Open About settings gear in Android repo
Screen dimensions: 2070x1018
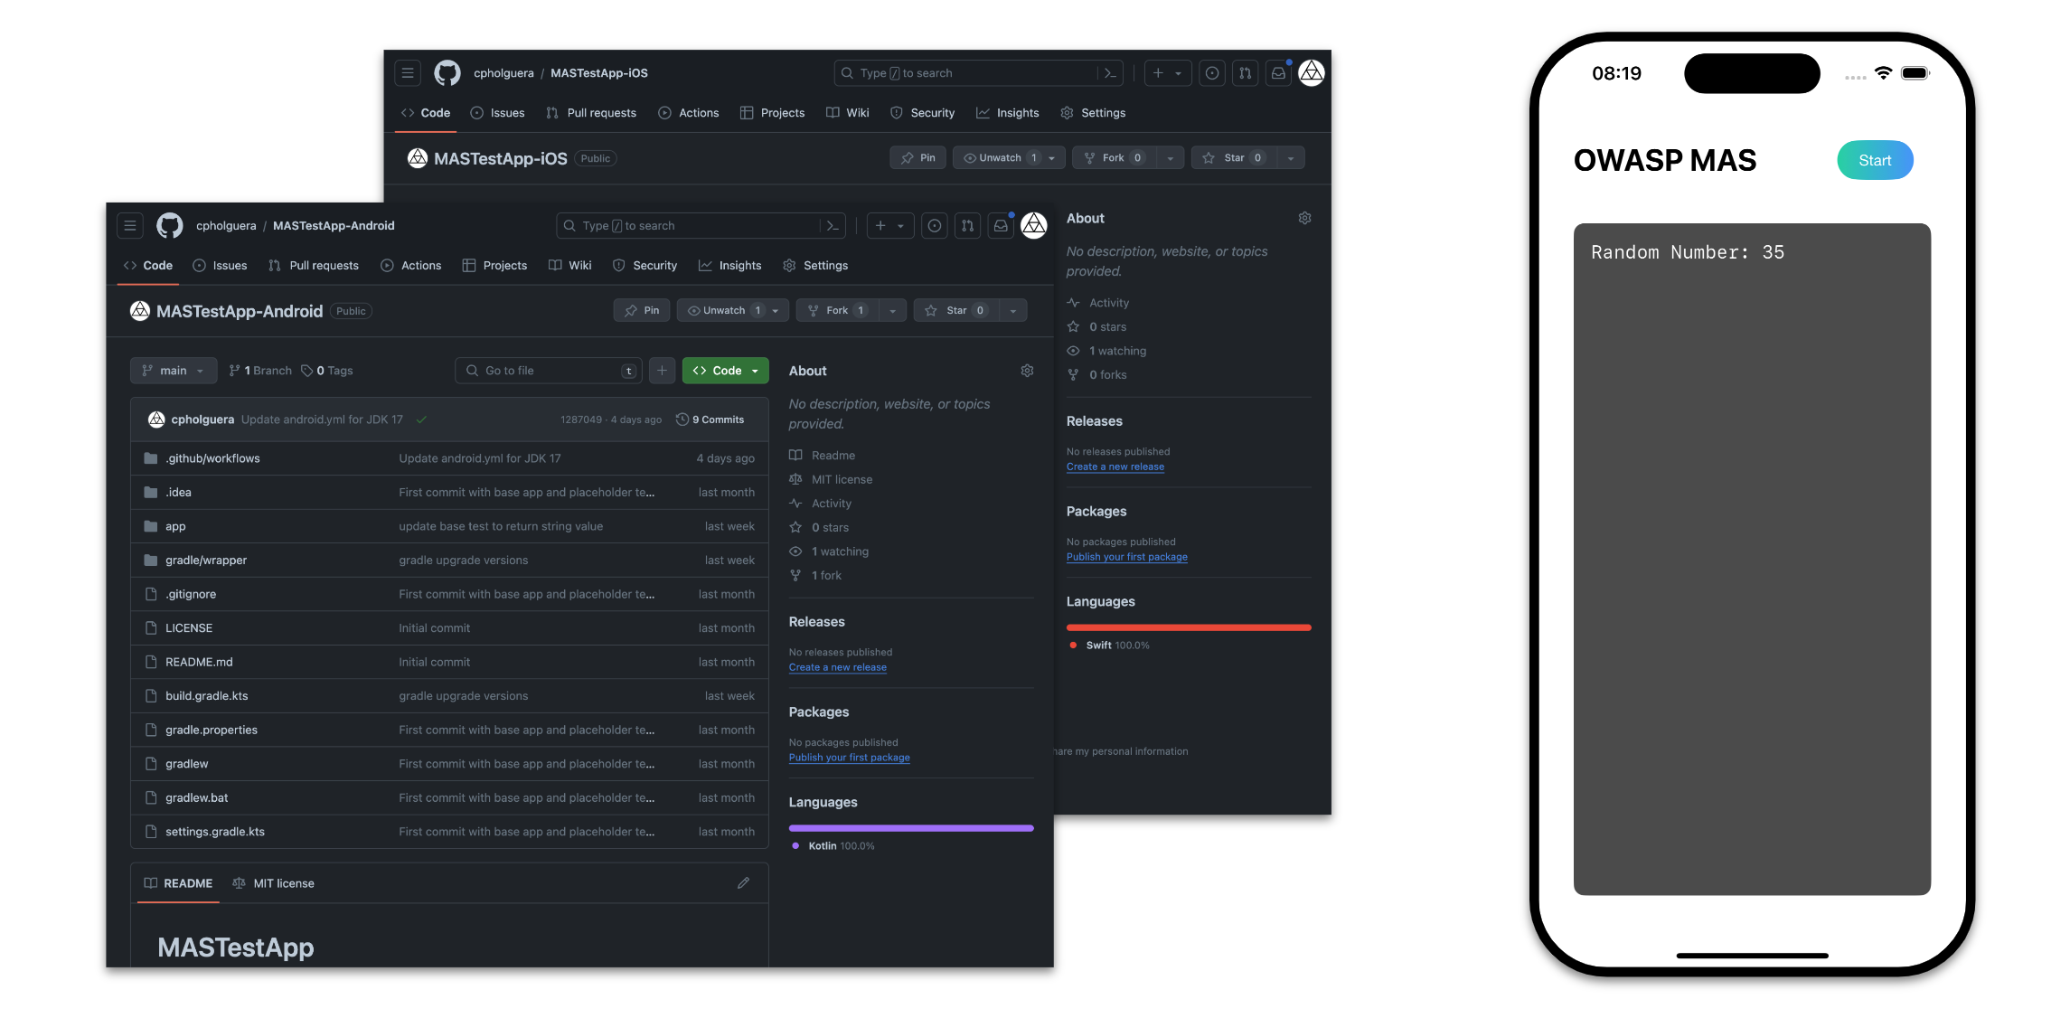(1027, 371)
